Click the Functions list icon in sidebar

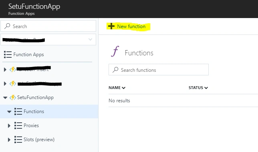coord(18,111)
